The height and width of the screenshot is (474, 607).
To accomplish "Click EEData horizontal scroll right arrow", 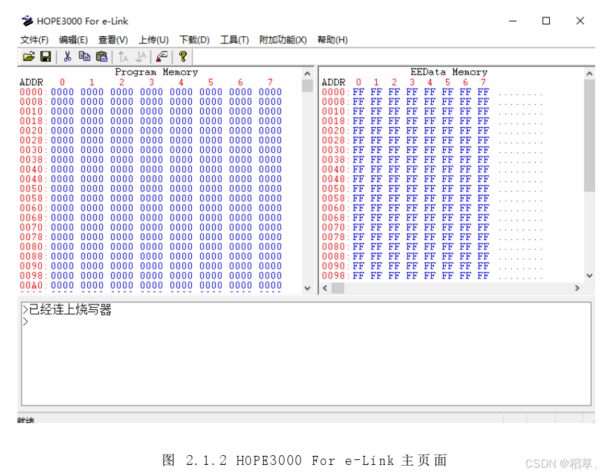I will coord(577,288).
